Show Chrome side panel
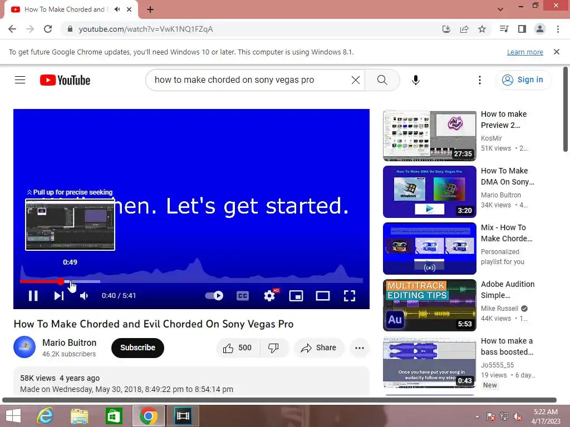The image size is (570, 427). (x=522, y=29)
